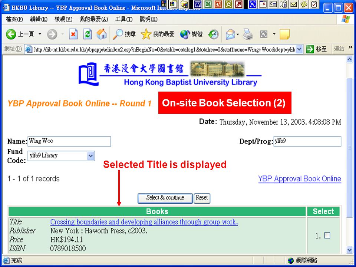
Task: Open the 說明(H) menu
Action: pos(148,20)
